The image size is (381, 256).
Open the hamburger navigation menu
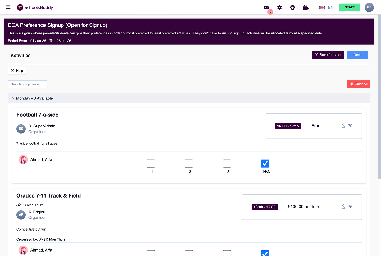[x=8, y=7]
